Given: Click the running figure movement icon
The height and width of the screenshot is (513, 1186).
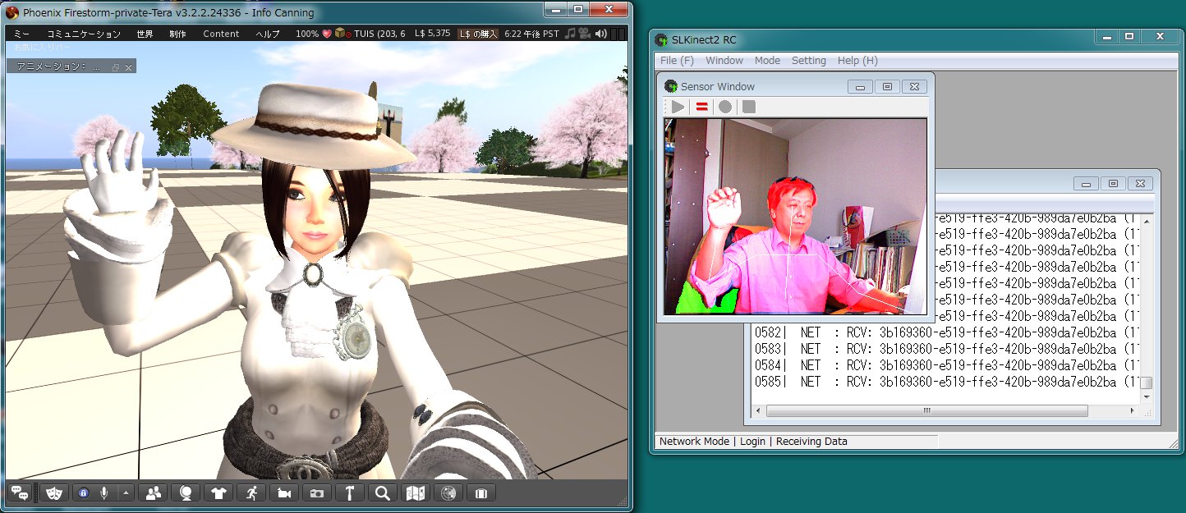Looking at the screenshot, I should coord(251,492).
